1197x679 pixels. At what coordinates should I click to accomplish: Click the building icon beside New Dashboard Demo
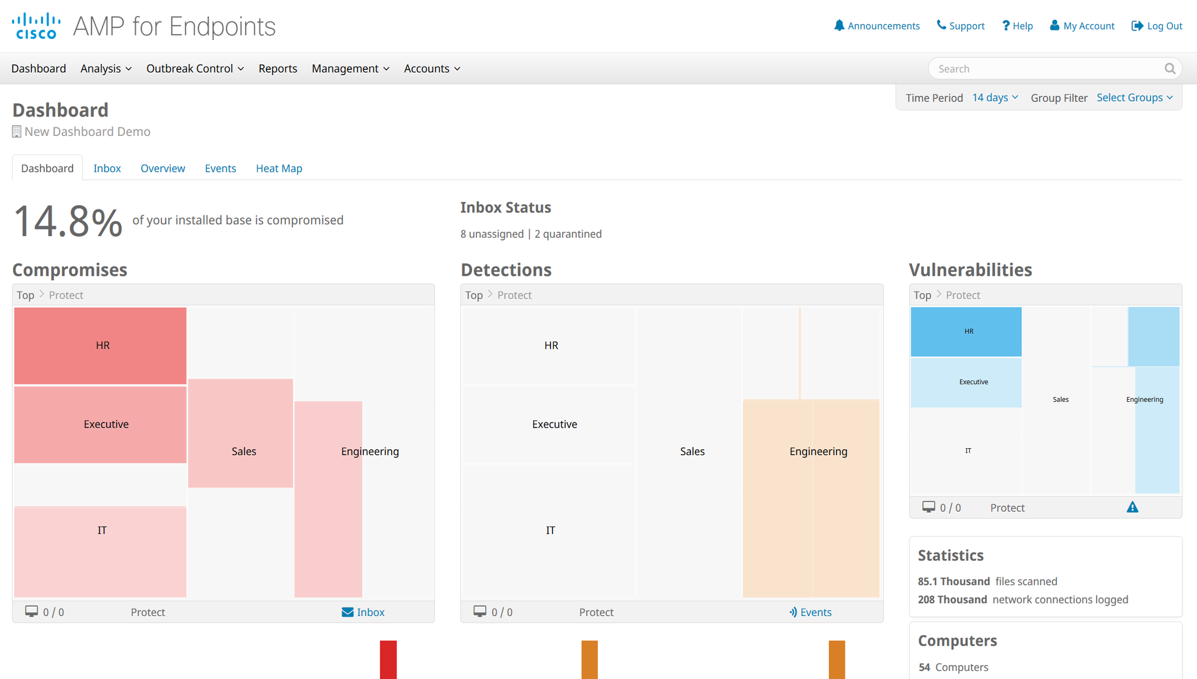click(x=16, y=132)
